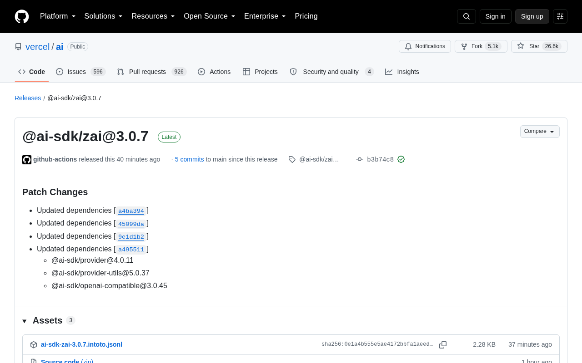Click the github-actions avatar icon
Screen dimensions: 582x363
(27, 160)
